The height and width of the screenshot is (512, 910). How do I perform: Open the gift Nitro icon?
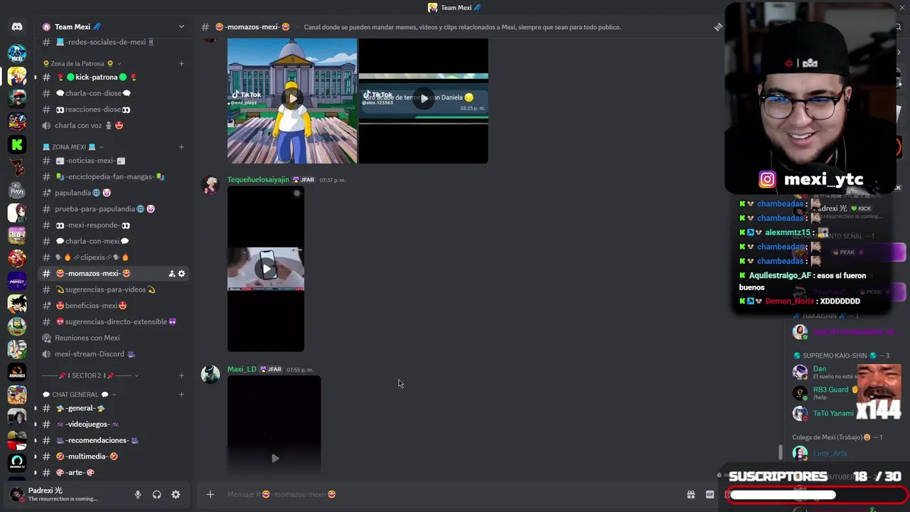690,494
